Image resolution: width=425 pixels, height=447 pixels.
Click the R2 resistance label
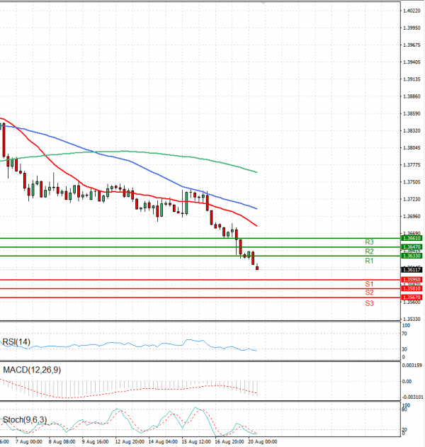[369, 251]
